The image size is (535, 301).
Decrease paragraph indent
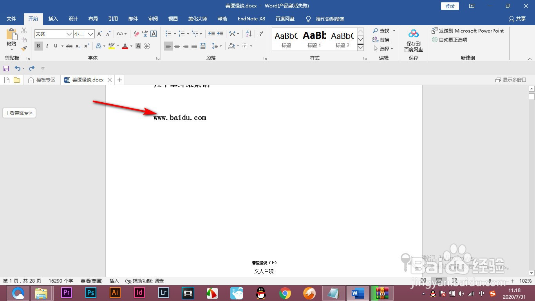[211, 34]
